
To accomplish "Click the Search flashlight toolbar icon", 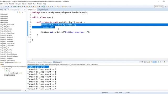I will pyautogui.click(x=38, y=7).
